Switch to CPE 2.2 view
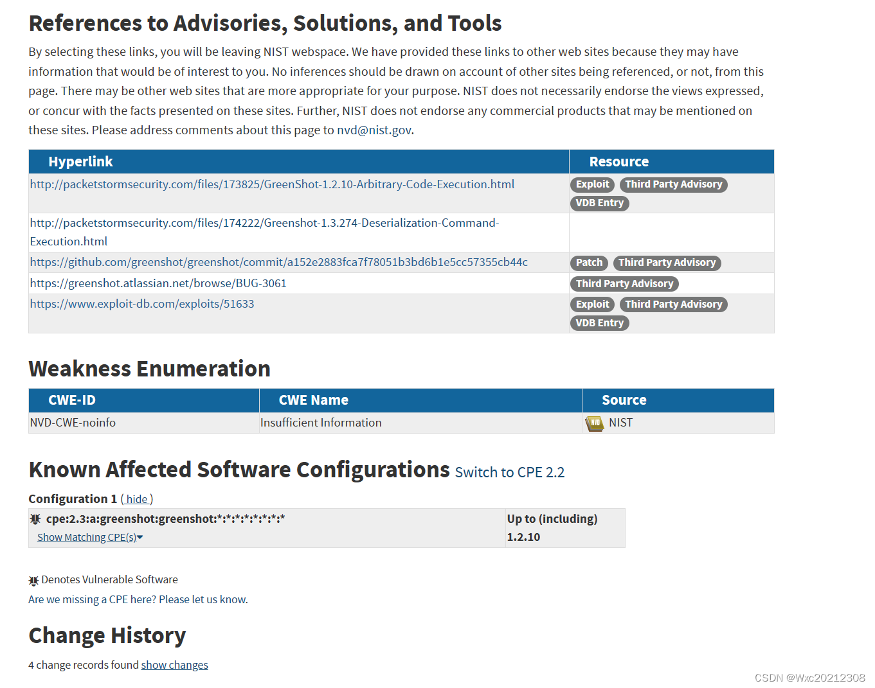Screen dimensions: 875x688 (x=510, y=472)
